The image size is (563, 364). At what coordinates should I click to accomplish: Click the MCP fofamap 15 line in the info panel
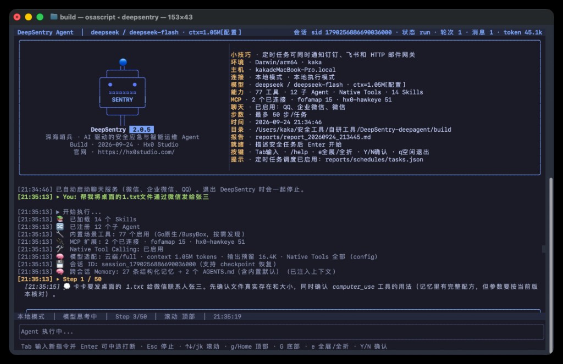click(311, 100)
